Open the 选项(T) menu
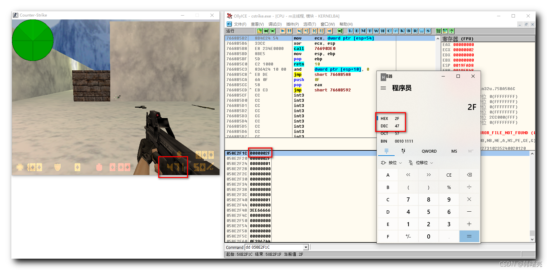 (310, 24)
